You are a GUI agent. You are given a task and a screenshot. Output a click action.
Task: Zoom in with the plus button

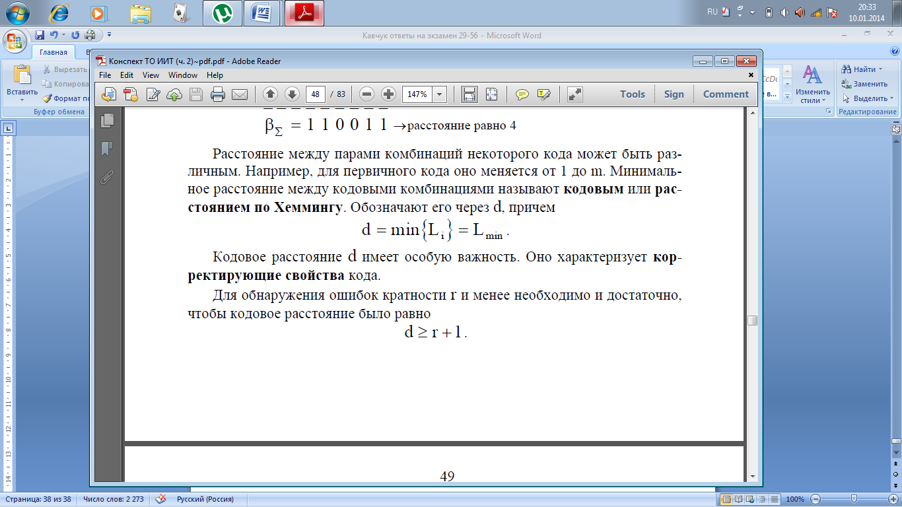(389, 94)
